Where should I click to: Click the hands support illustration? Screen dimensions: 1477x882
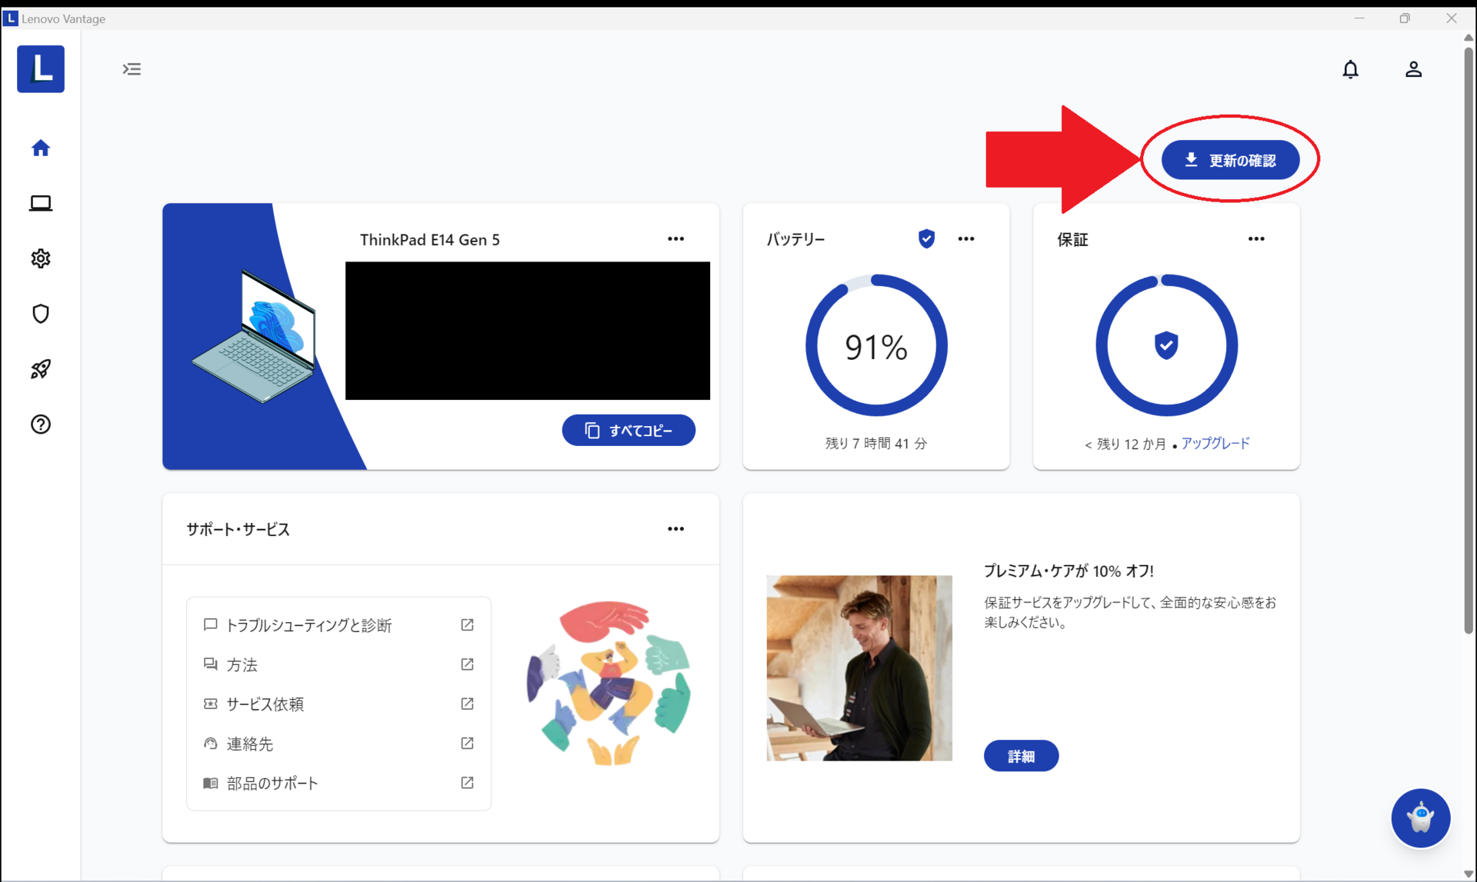click(608, 683)
